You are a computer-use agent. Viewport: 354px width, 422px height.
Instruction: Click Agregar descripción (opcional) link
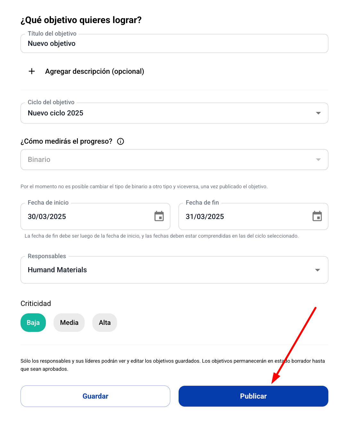coord(95,71)
